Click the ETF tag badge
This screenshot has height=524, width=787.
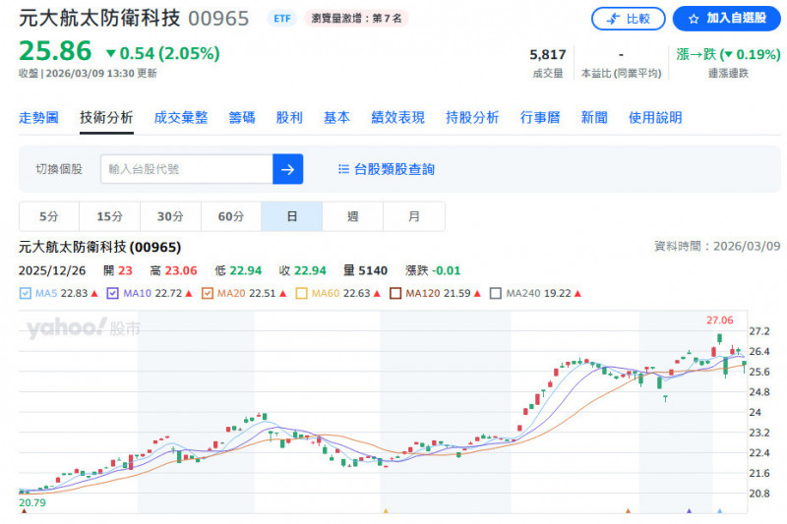coord(282,19)
